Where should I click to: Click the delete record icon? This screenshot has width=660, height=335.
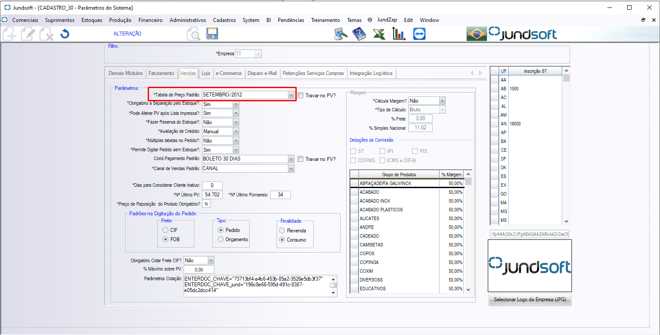[46, 34]
